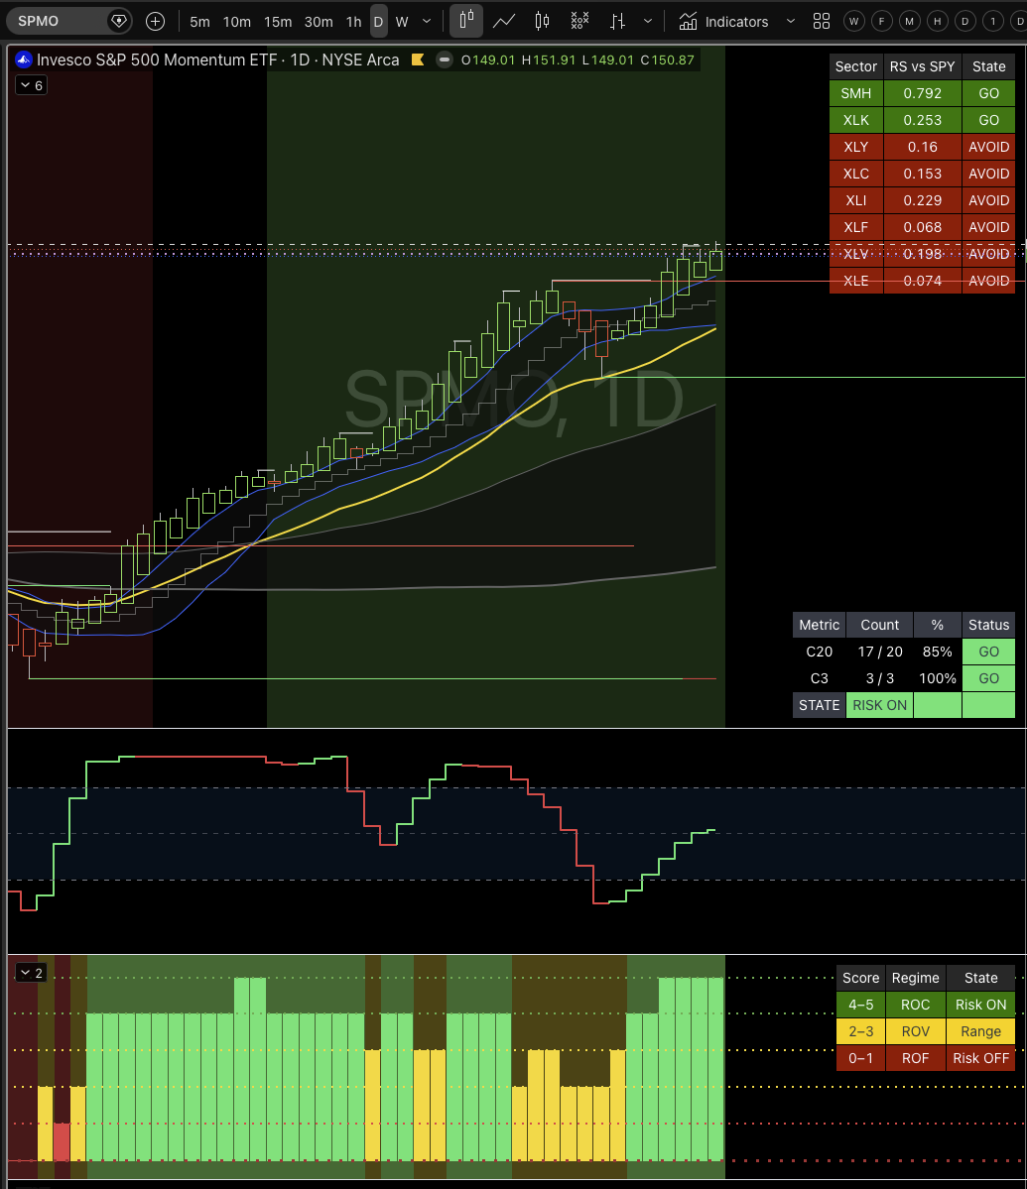This screenshot has width=1027, height=1189.
Task: Click the high price H151.91 value
Action: [x=549, y=59]
